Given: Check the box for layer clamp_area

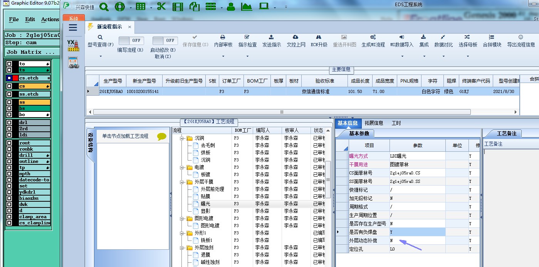Looking at the screenshot, I should [x=9, y=217].
